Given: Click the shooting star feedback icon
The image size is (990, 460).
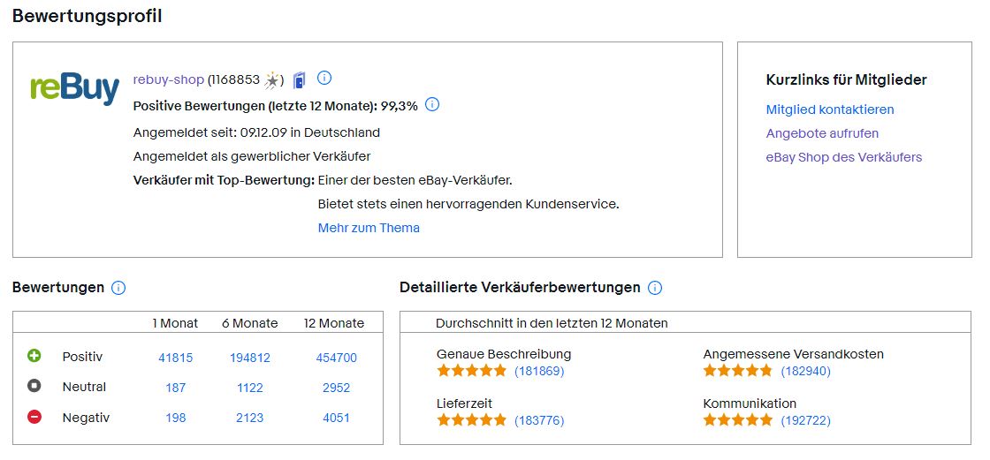Looking at the screenshot, I should 272,80.
